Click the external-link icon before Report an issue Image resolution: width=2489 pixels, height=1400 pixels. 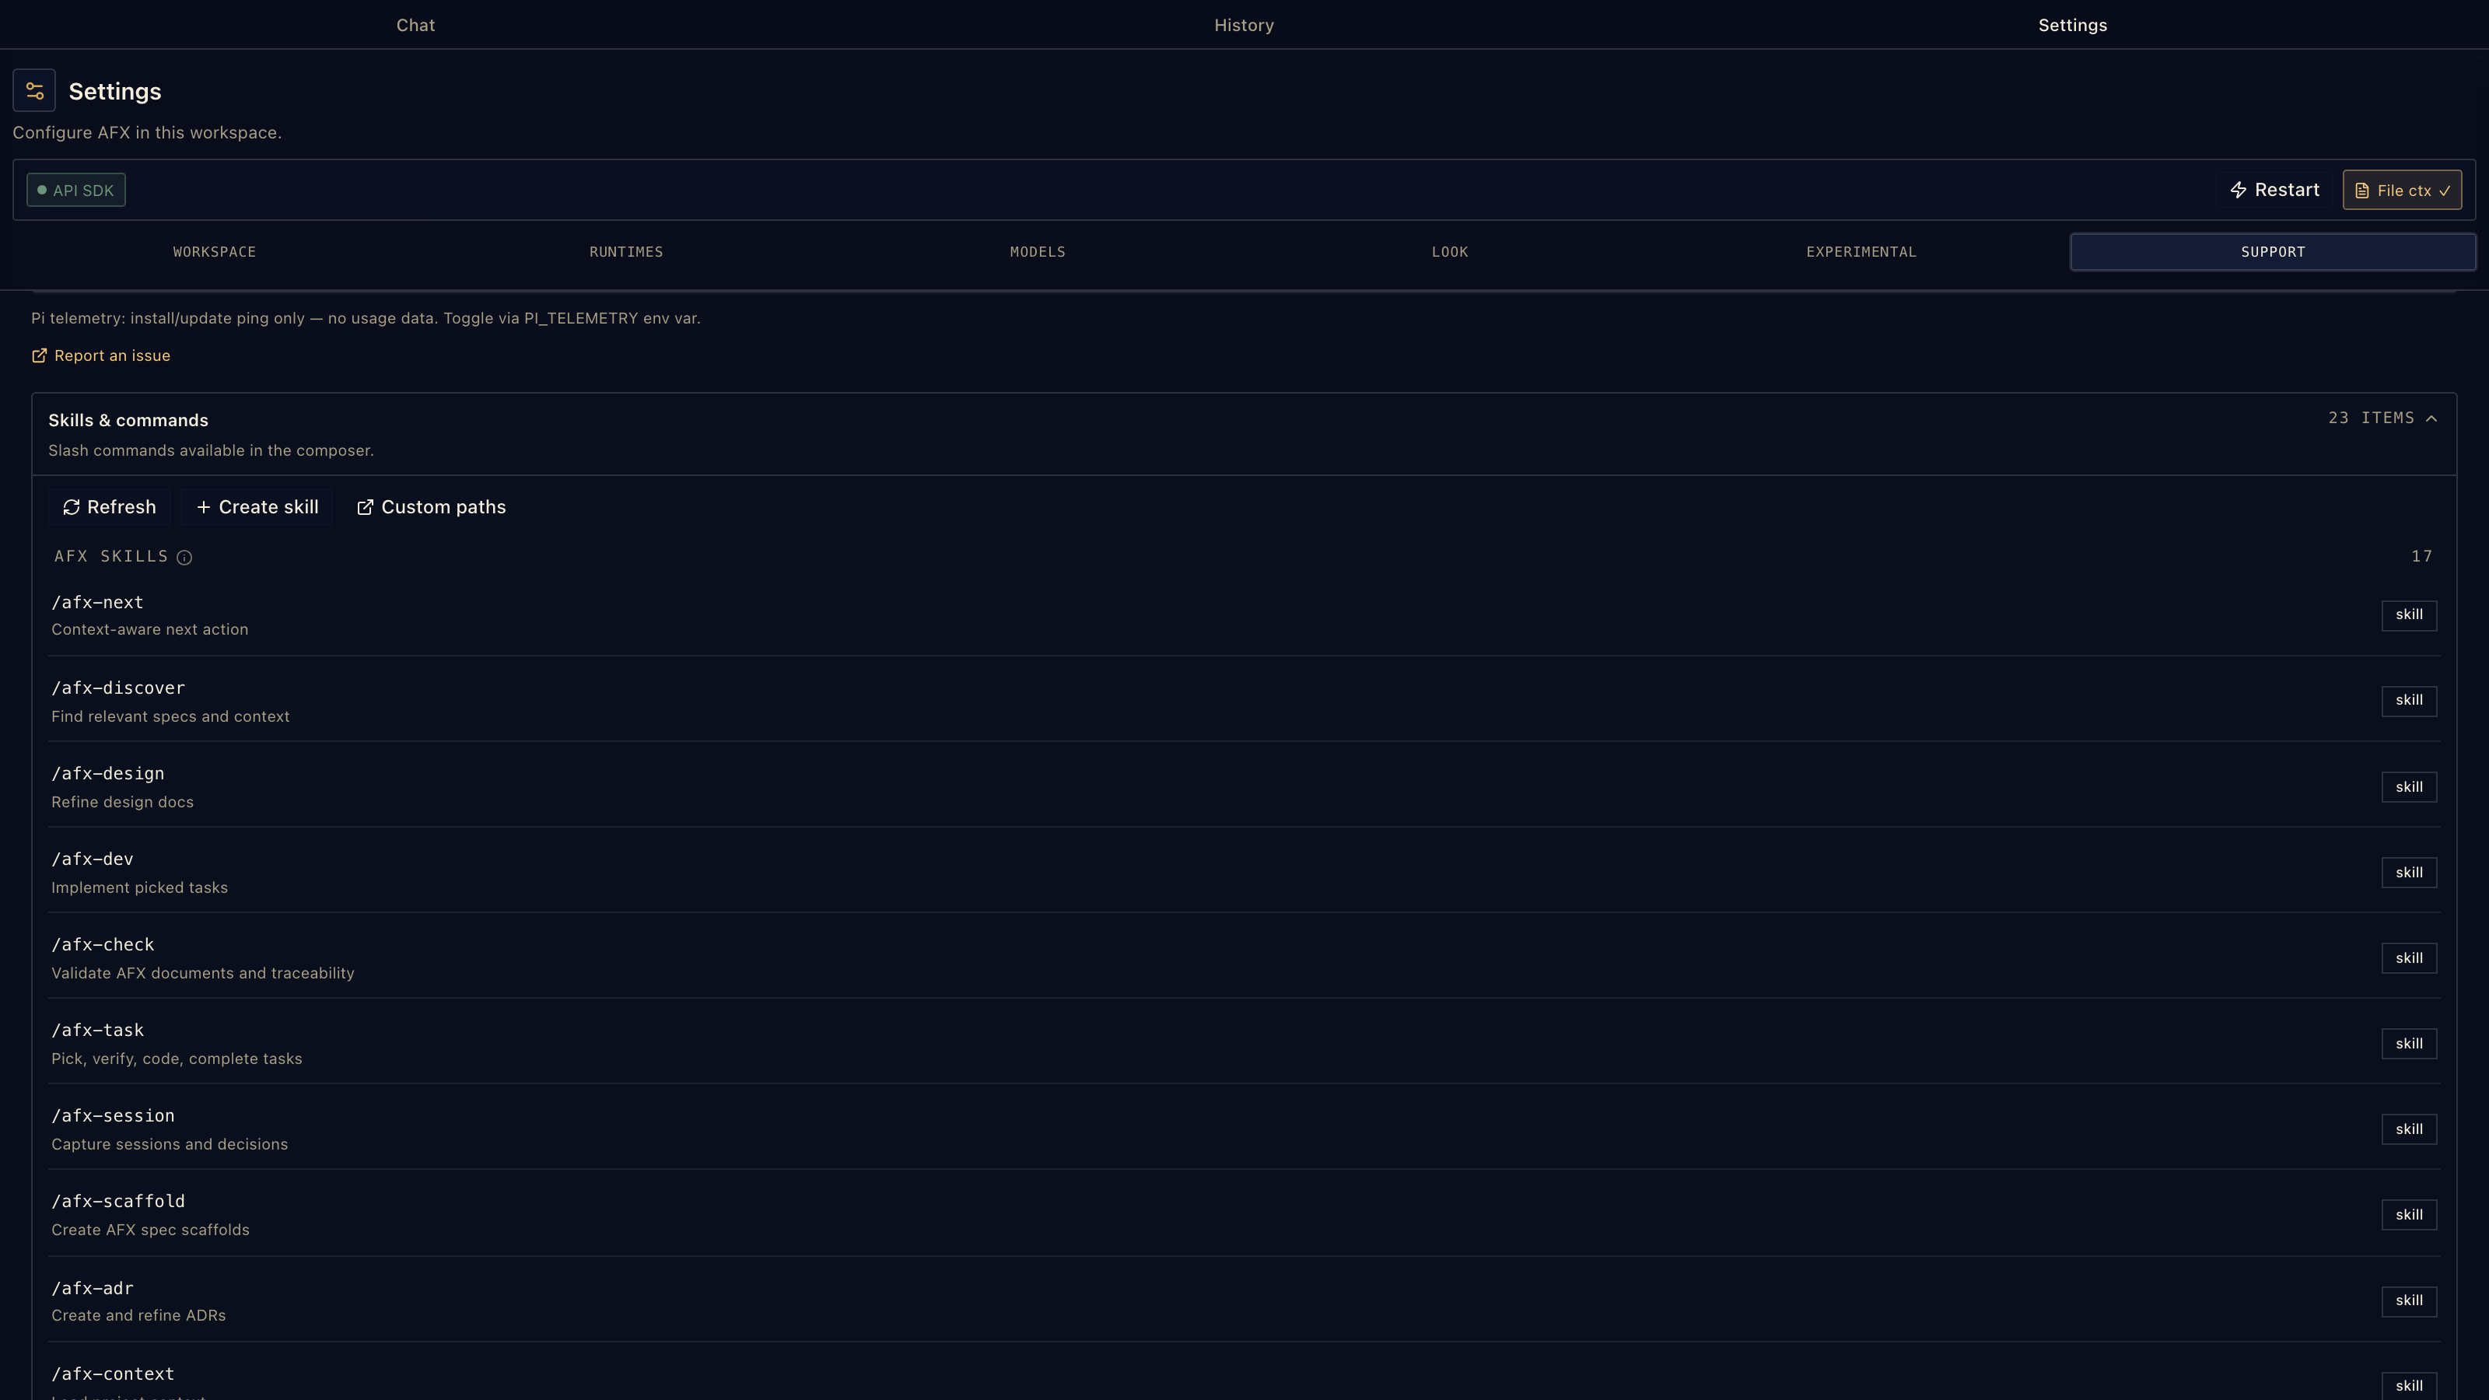[x=40, y=355]
